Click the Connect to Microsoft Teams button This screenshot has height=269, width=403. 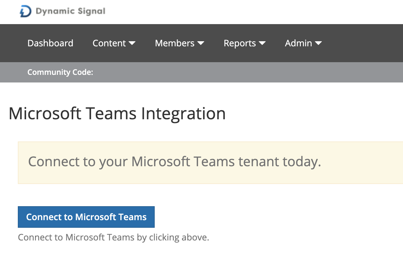[x=86, y=217]
